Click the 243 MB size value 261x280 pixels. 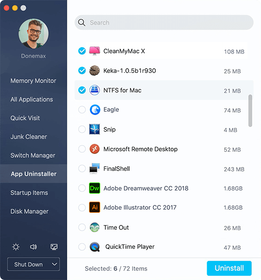(234, 169)
